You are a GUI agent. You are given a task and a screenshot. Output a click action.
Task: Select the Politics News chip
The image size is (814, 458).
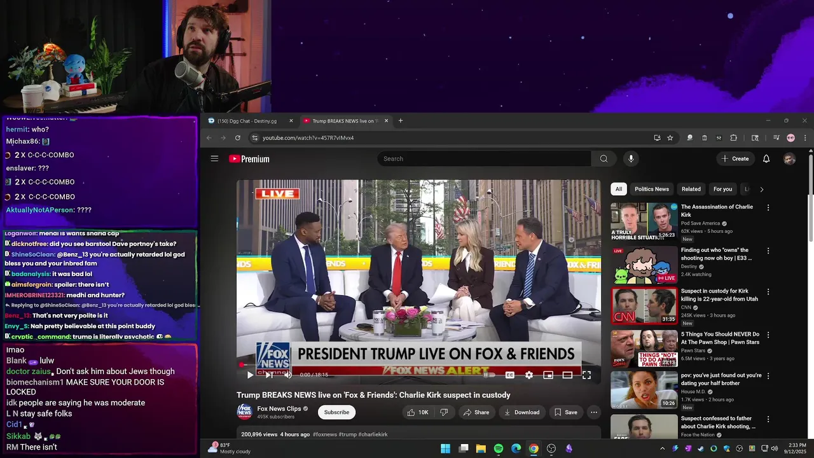tap(652, 189)
